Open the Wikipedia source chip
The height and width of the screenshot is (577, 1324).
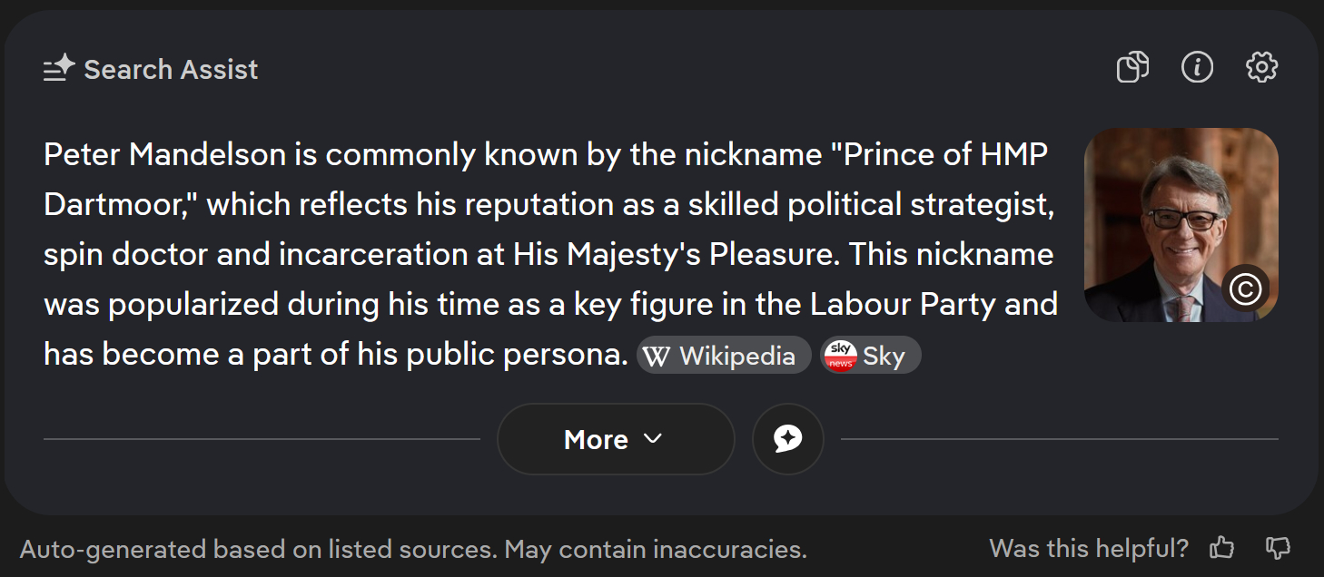724,357
